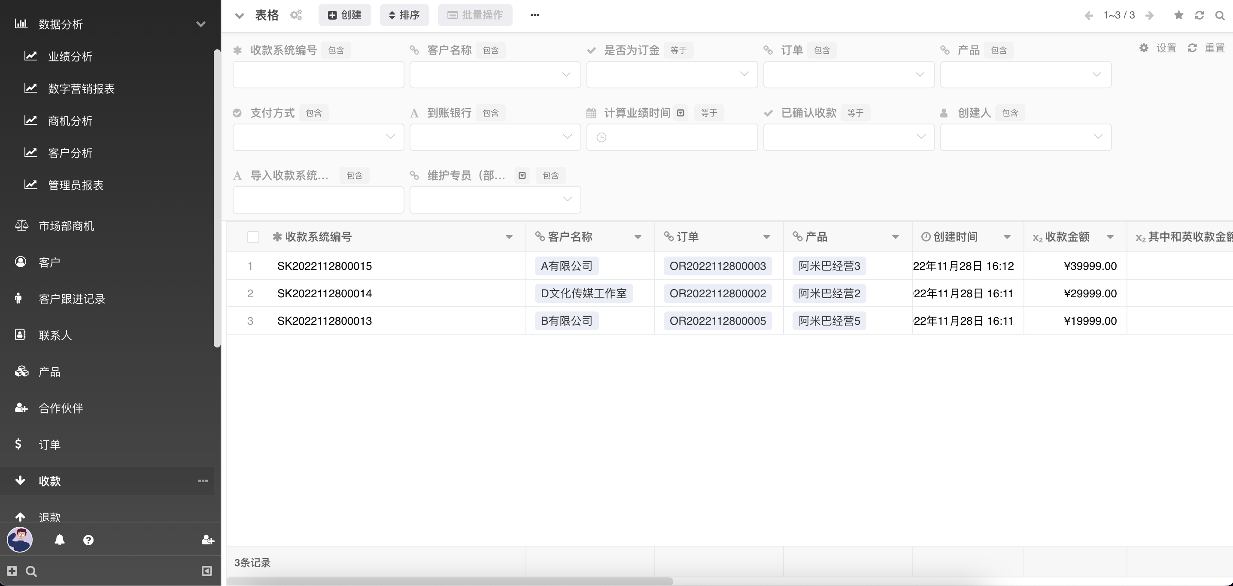The width and height of the screenshot is (1233, 586).
Task: Open 创建时间 column header menu arrow
Action: point(1007,237)
